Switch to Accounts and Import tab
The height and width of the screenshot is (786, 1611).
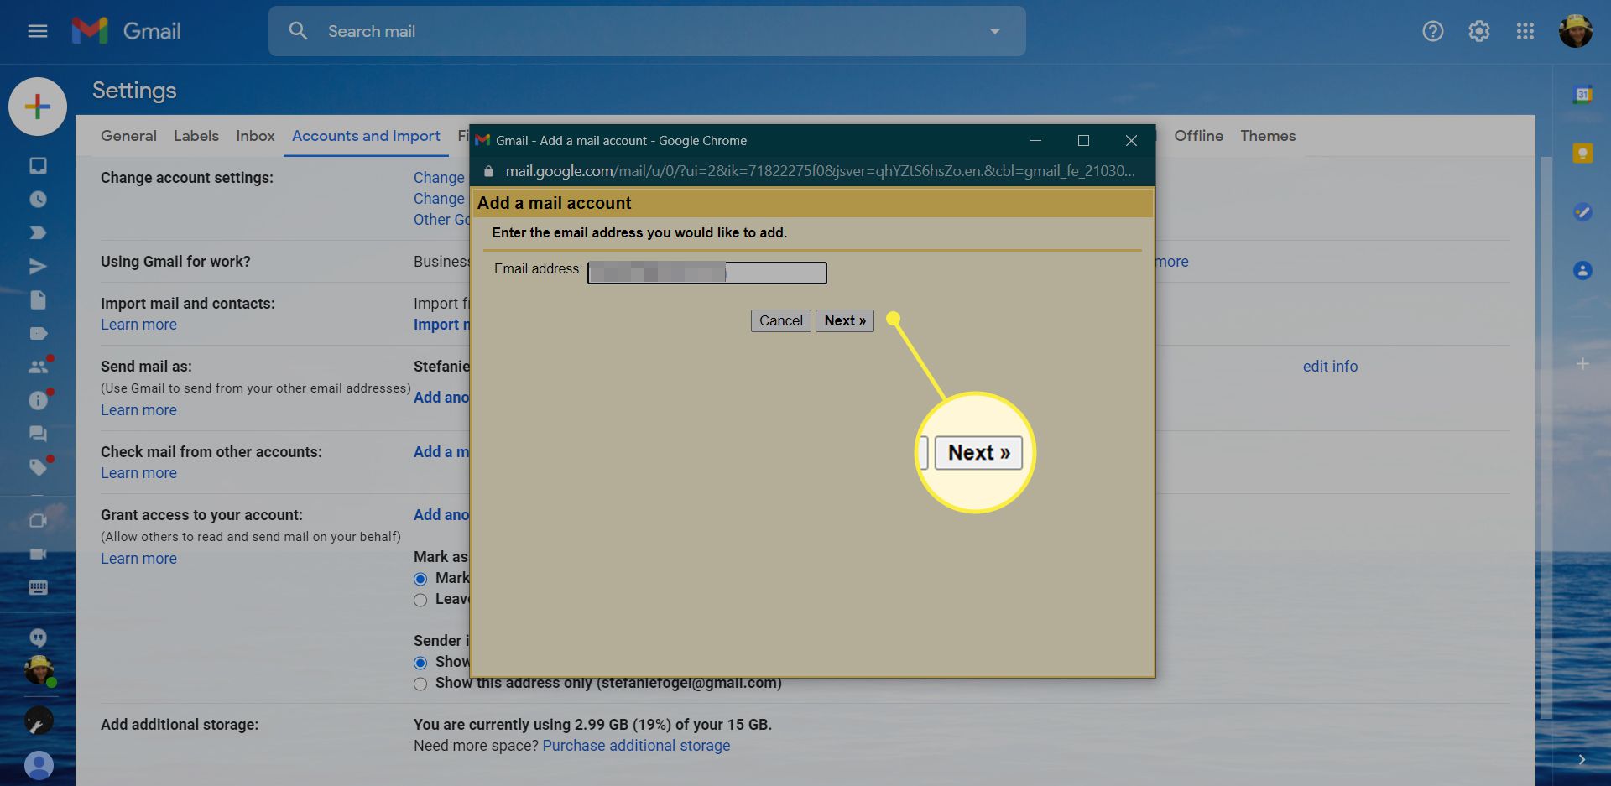pyautogui.click(x=366, y=136)
